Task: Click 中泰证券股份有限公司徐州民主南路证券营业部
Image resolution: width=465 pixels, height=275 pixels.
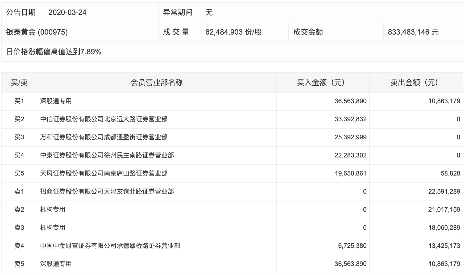Action: click(107, 155)
